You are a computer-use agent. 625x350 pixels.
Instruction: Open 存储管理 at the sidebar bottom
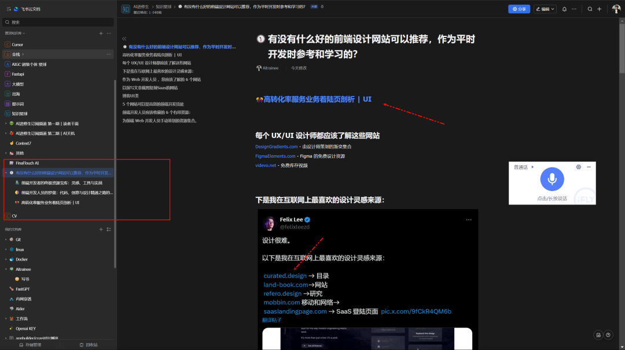click(x=30, y=345)
